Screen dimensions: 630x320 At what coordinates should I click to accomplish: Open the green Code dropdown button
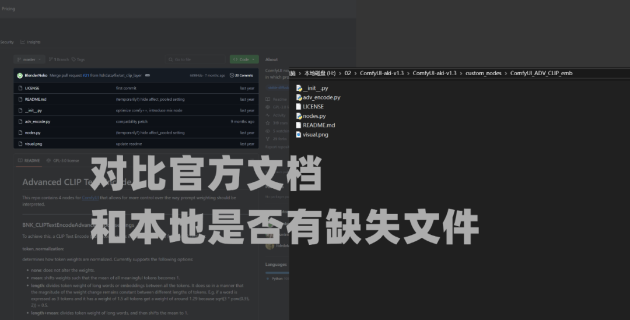coord(244,59)
